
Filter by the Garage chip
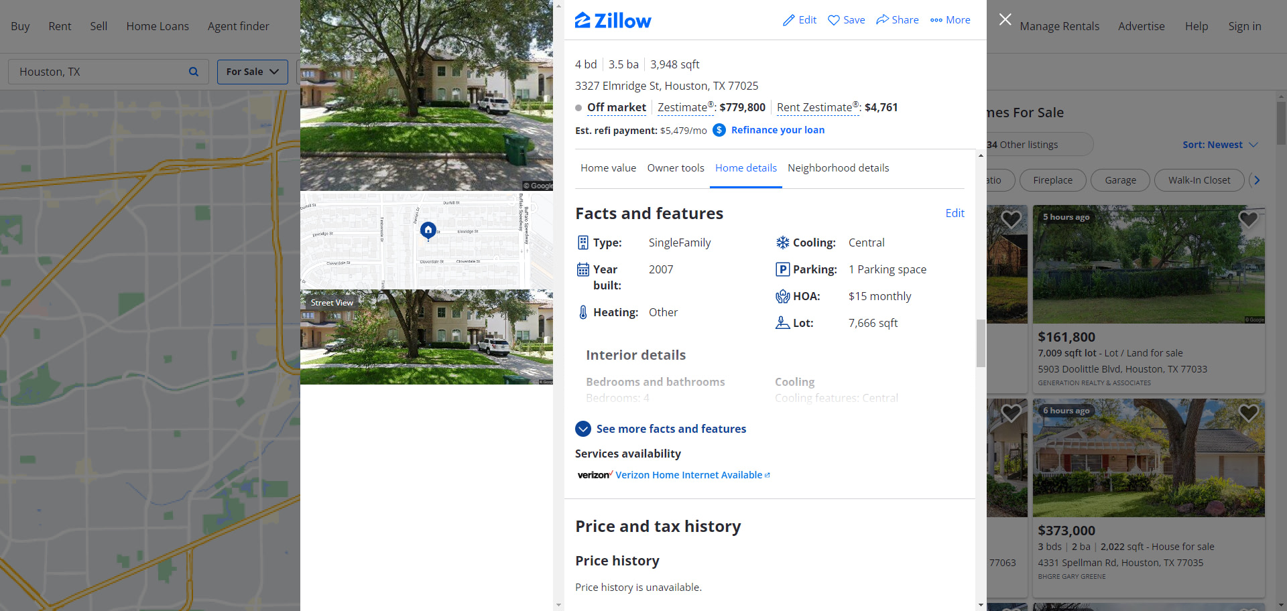pos(1120,180)
